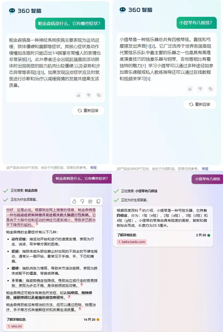Share the Bing Parkinson's answer
223x332 pixels.
[90, 201]
